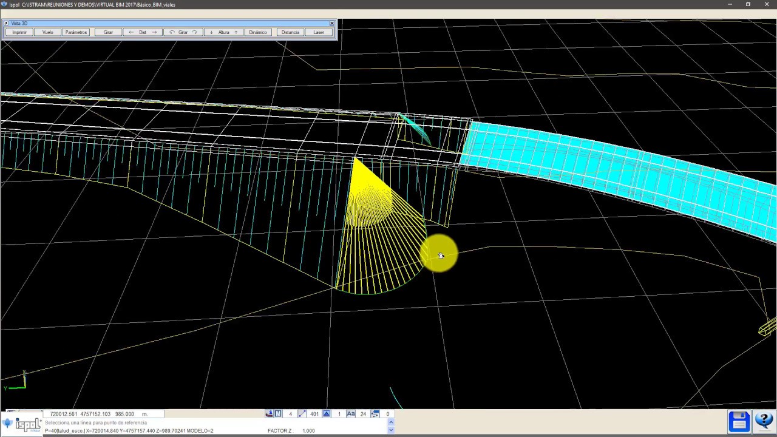Screen dimensions: 777x437
Task: Click the last status field showing 0
Action: pos(387,414)
